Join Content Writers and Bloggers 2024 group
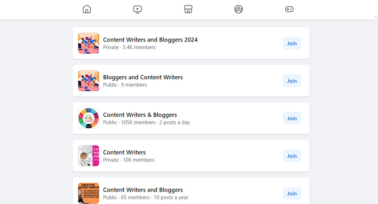Screen dimensions: 378x204 pos(292,43)
